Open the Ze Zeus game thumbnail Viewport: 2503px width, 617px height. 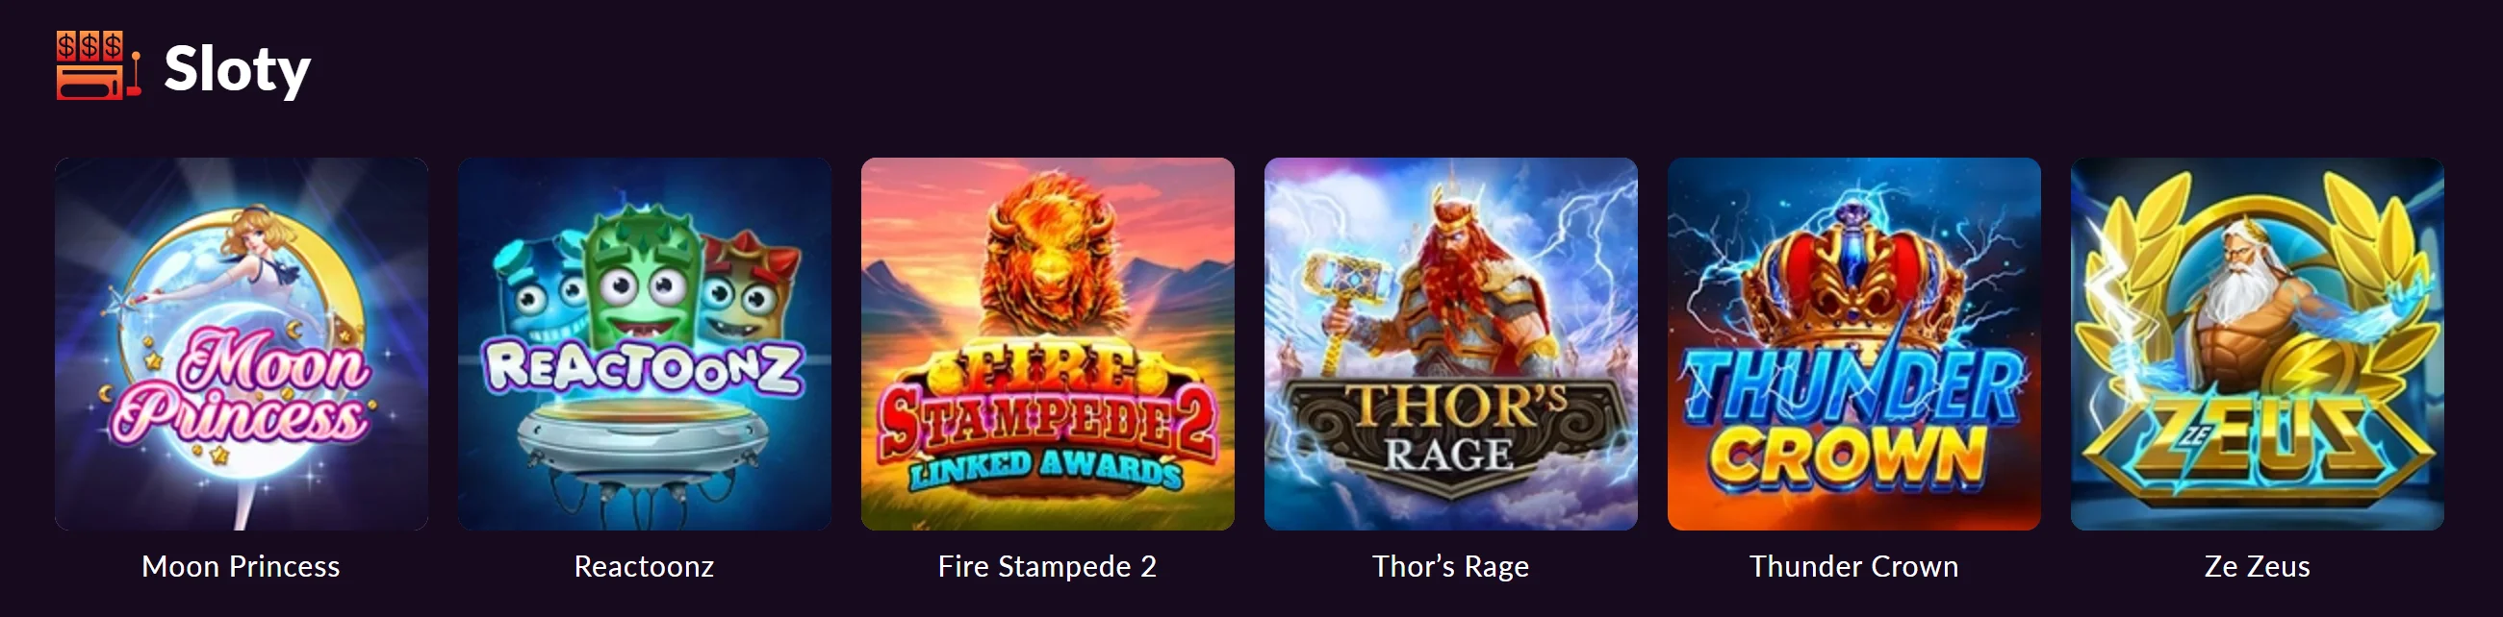(x=2258, y=344)
